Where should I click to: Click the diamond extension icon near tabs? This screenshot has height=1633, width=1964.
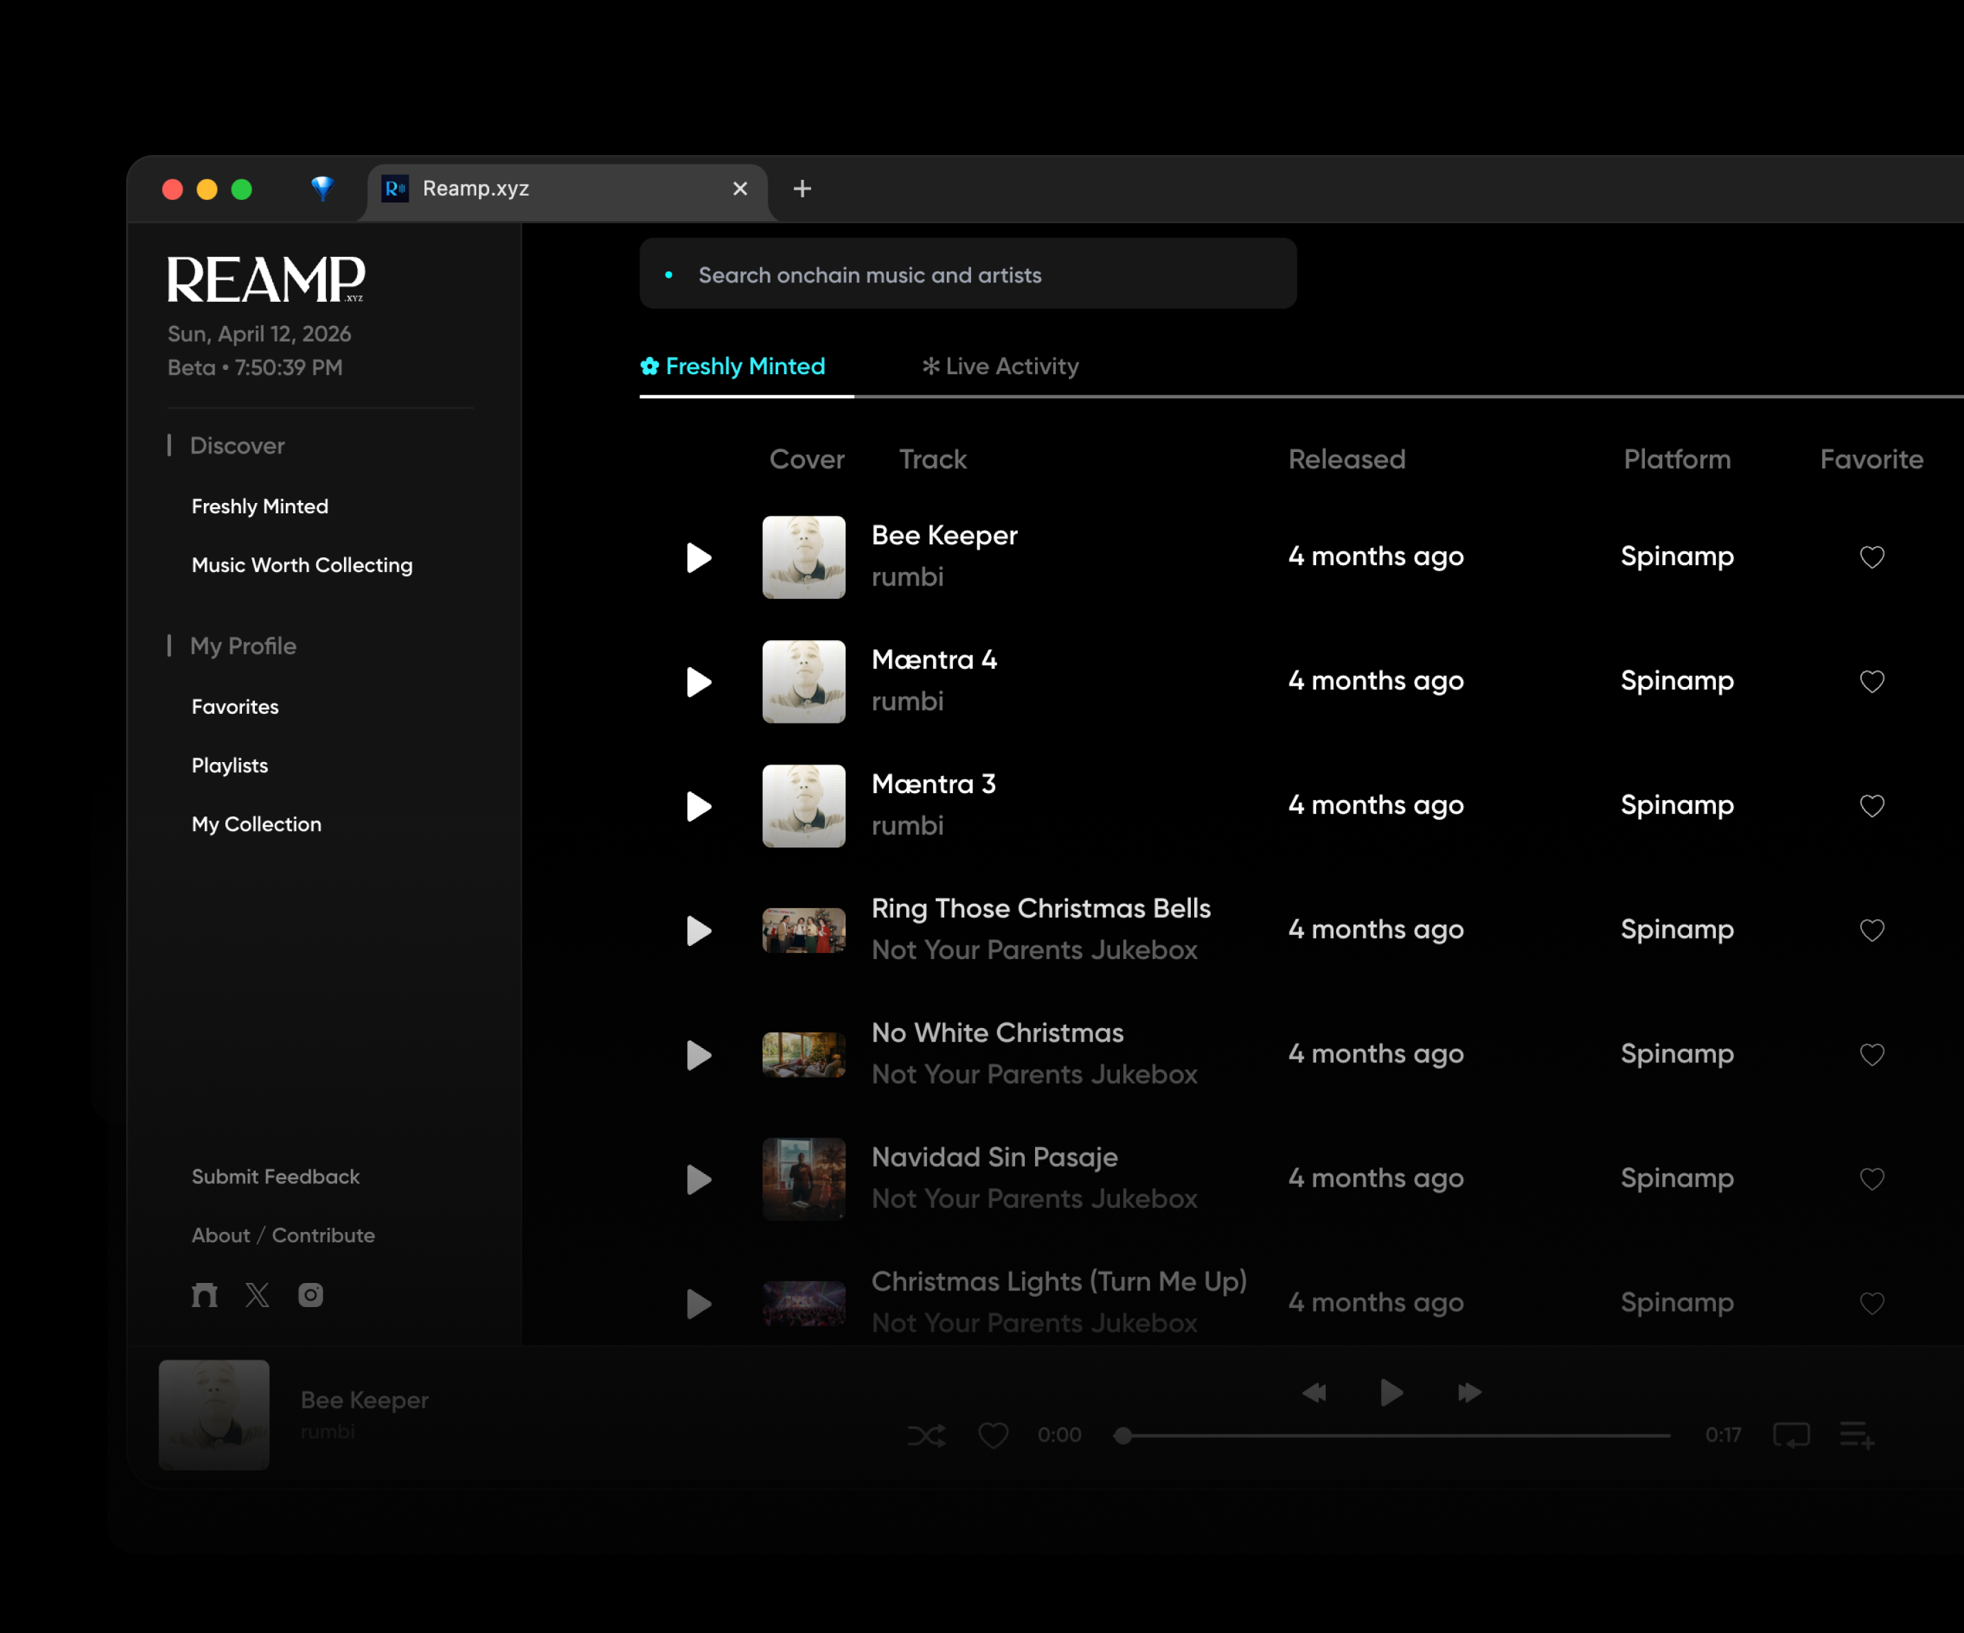(x=322, y=188)
